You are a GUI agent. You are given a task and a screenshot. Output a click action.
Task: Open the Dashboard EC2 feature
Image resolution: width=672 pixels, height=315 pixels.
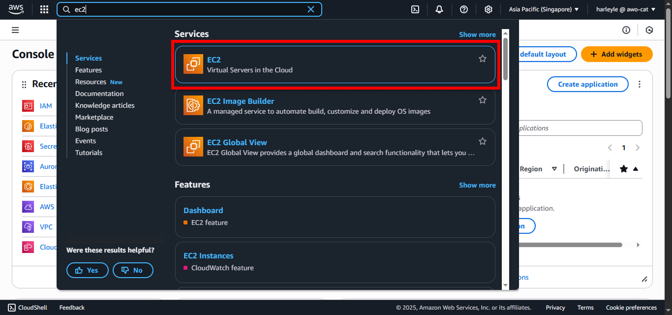[x=335, y=217]
